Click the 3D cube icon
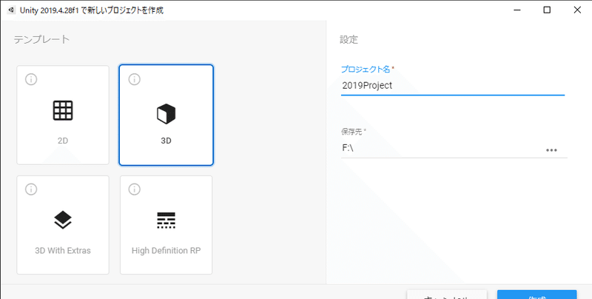The height and width of the screenshot is (299, 592). [x=166, y=114]
